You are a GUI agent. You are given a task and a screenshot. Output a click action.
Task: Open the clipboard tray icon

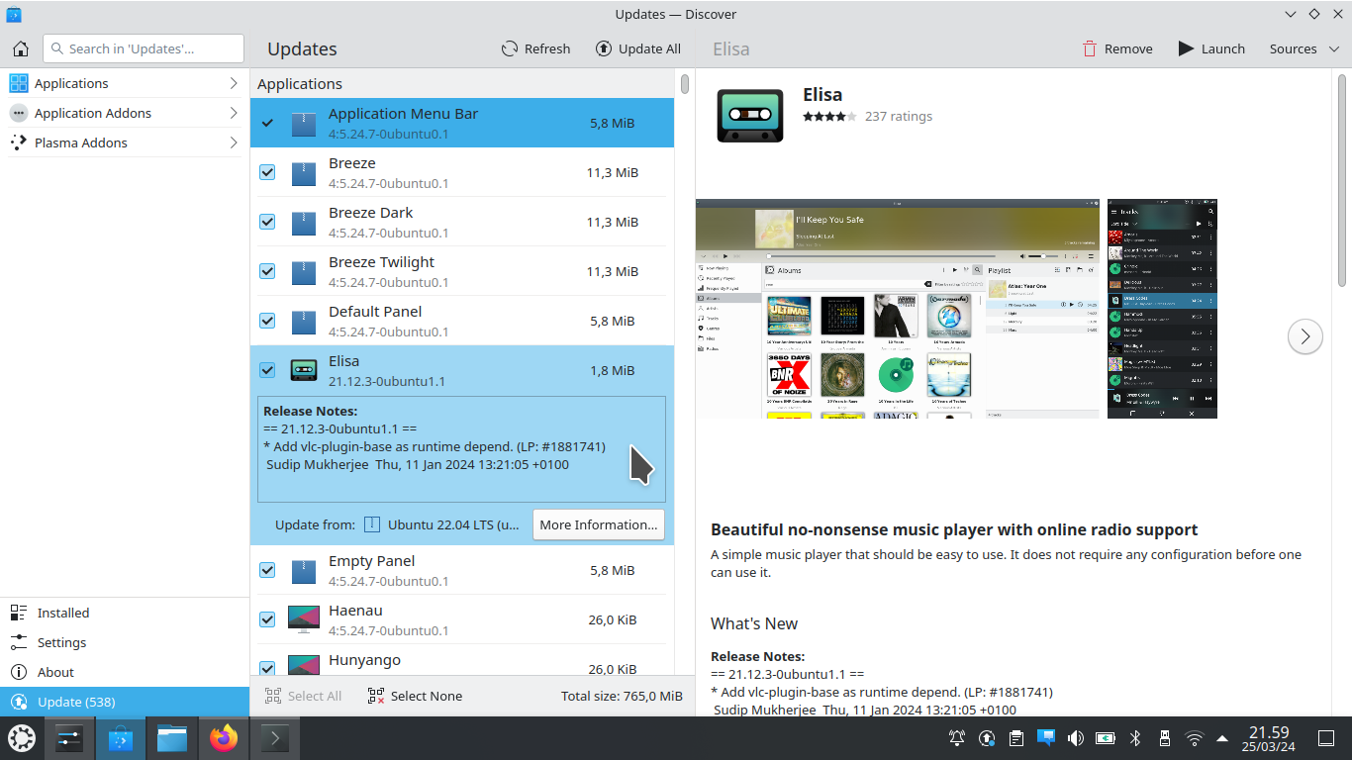(x=1016, y=738)
